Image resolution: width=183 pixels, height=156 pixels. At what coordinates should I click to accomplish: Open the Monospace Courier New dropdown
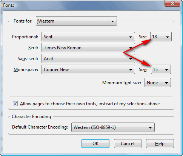click(88, 70)
